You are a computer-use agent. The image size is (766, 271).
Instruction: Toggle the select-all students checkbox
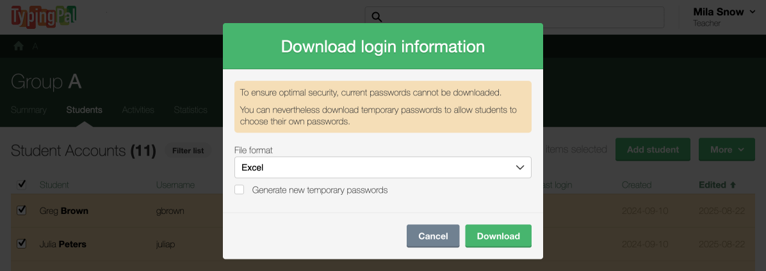(x=22, y=185)
